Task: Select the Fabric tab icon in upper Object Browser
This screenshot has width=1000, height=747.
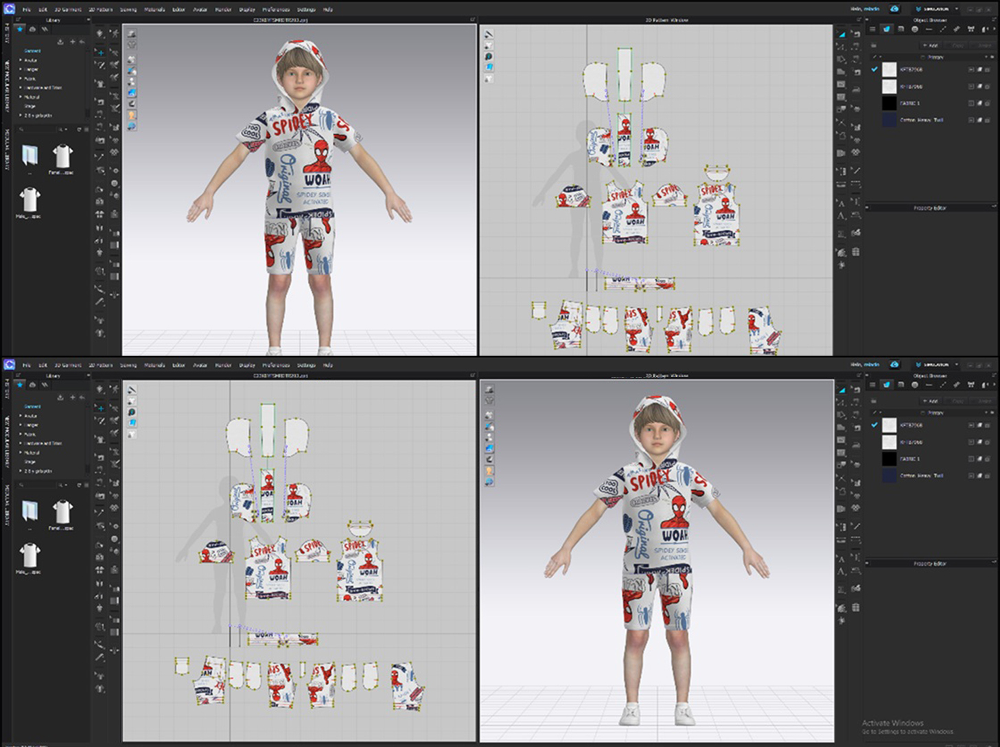Action: point(887,30)
